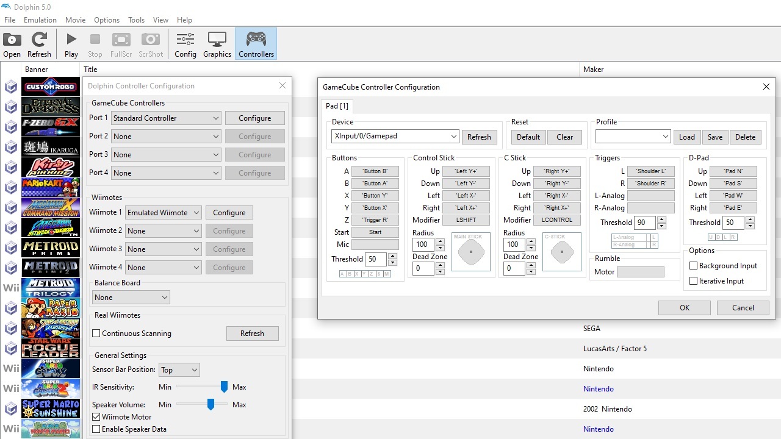This screenshot has width=781, height=439.
Task: Click the Wii platform icon beside Metroid Trilogy
Action: coord(11,288)
